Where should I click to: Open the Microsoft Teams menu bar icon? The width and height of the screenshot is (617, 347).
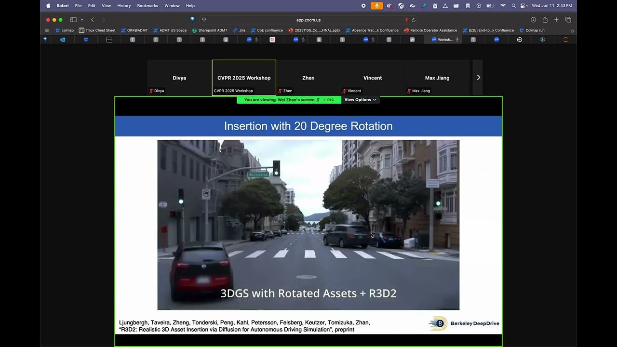[389, 6]
